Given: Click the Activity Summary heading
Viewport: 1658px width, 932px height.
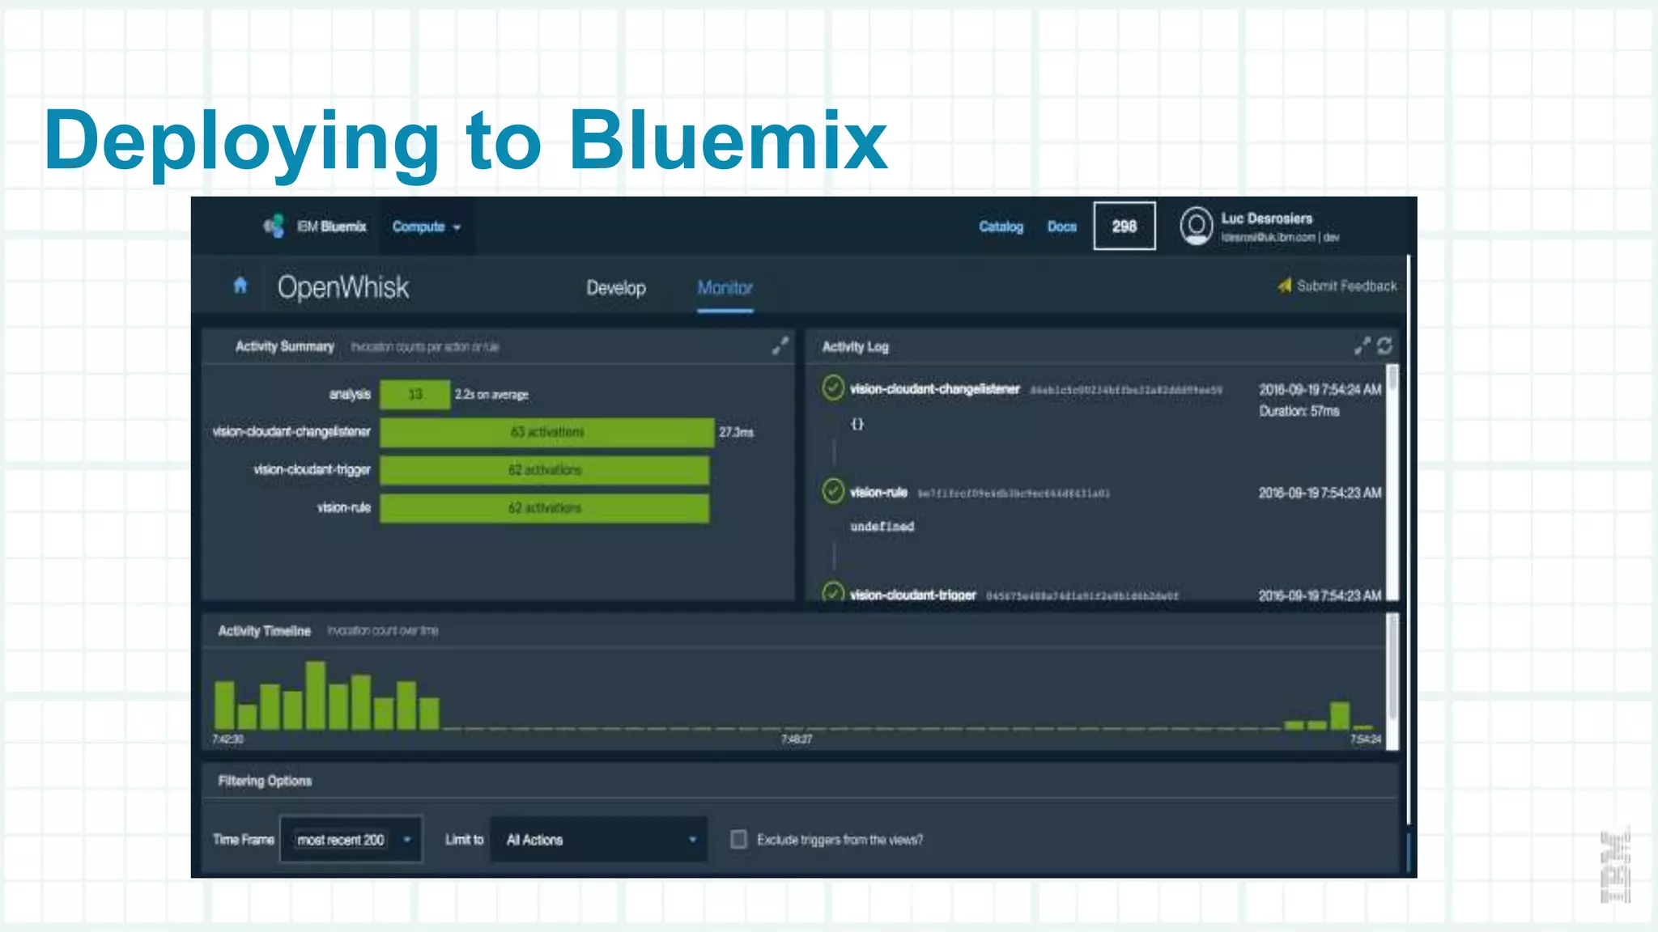Looking at the screenshot, I should [x=284, y=346].
